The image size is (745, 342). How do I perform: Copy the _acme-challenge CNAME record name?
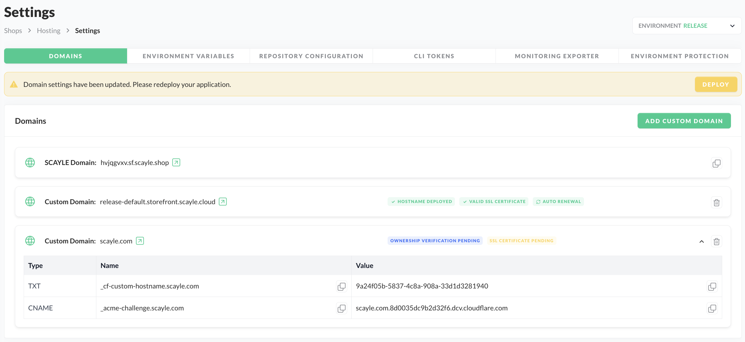[x=341, y=308]
